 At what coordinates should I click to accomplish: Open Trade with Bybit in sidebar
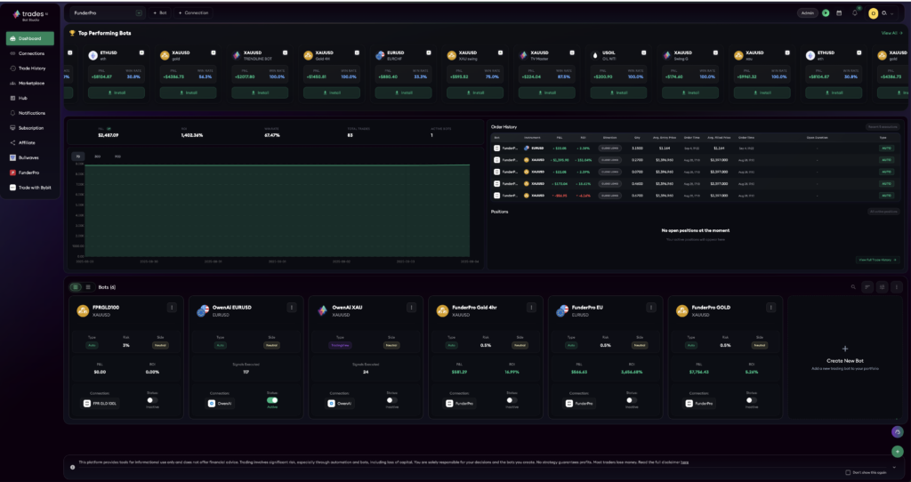click(29, 188)
